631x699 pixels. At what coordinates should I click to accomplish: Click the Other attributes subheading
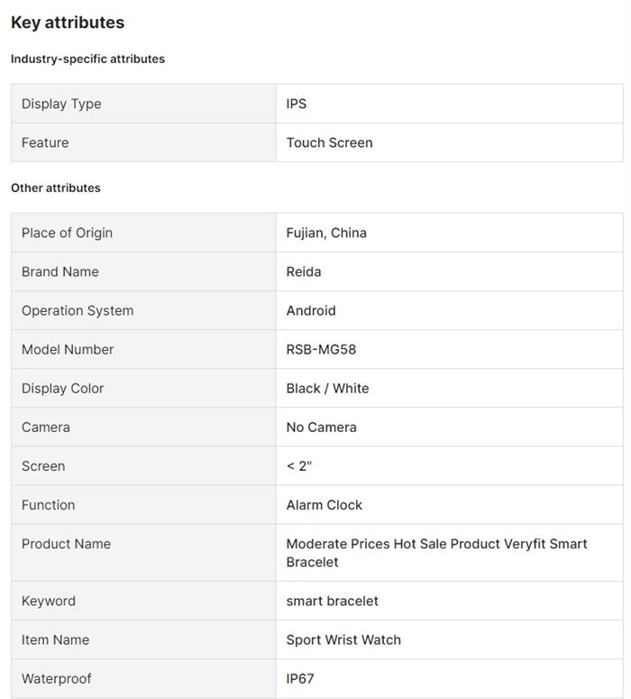point(56,188)
